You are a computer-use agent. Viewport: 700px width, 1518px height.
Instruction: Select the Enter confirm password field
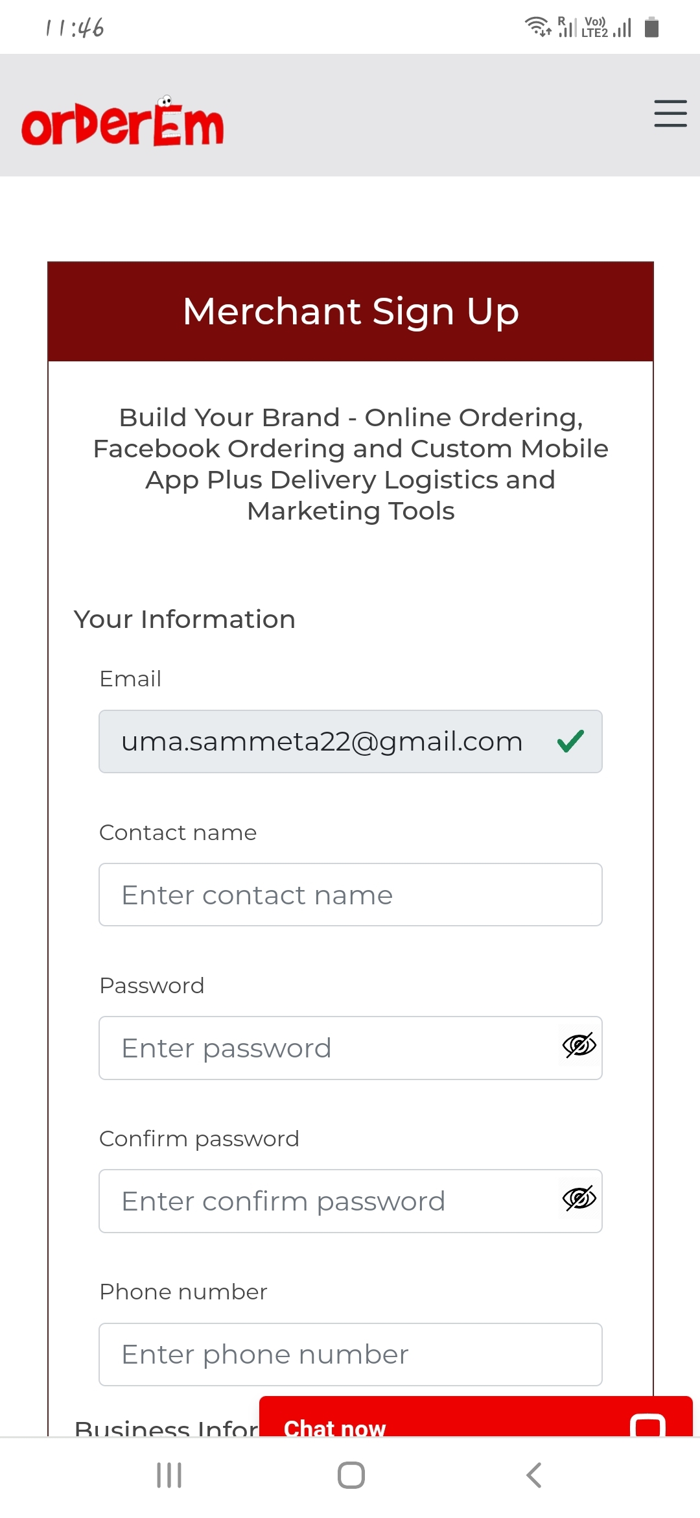[324, 1201]
